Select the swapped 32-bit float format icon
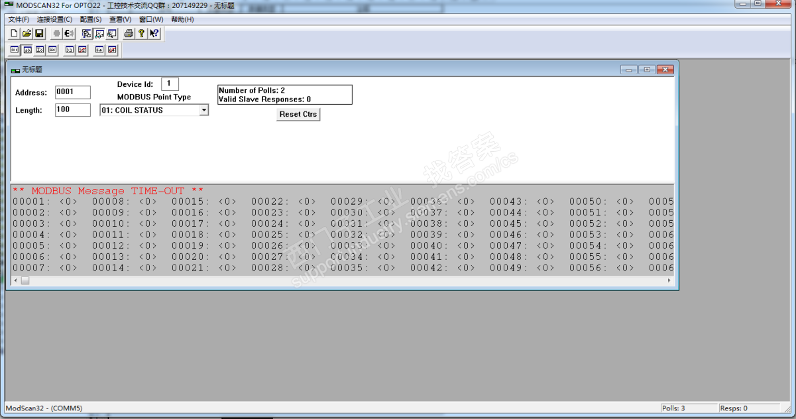Viewport: 796px width, 419px height. click(x=82, y=50)
